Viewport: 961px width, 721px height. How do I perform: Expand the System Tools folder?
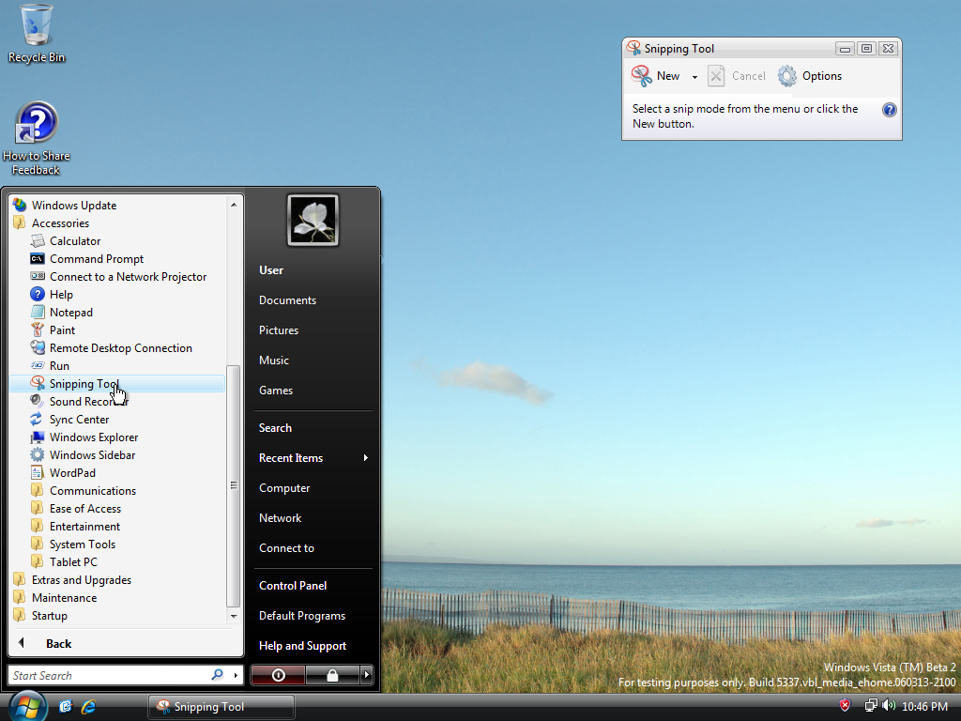(x=82, y=545)
